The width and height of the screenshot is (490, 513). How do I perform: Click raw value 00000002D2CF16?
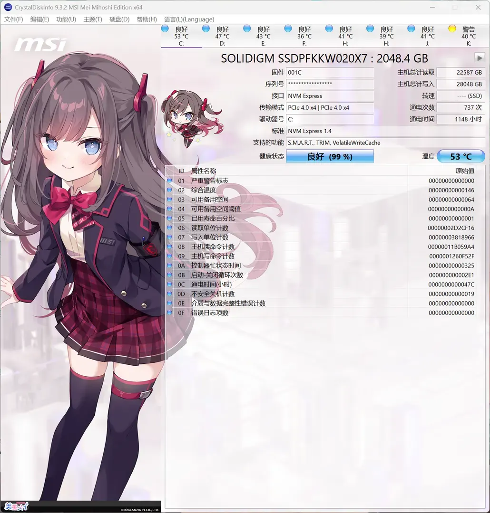point(451,228)
